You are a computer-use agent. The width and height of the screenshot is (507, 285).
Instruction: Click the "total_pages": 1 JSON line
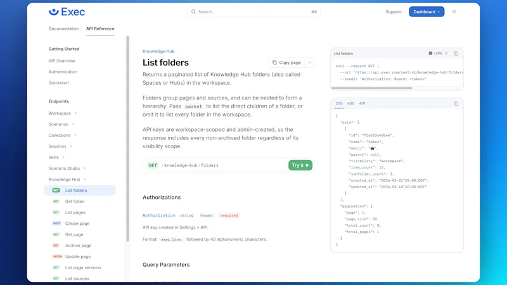(361, 232)
